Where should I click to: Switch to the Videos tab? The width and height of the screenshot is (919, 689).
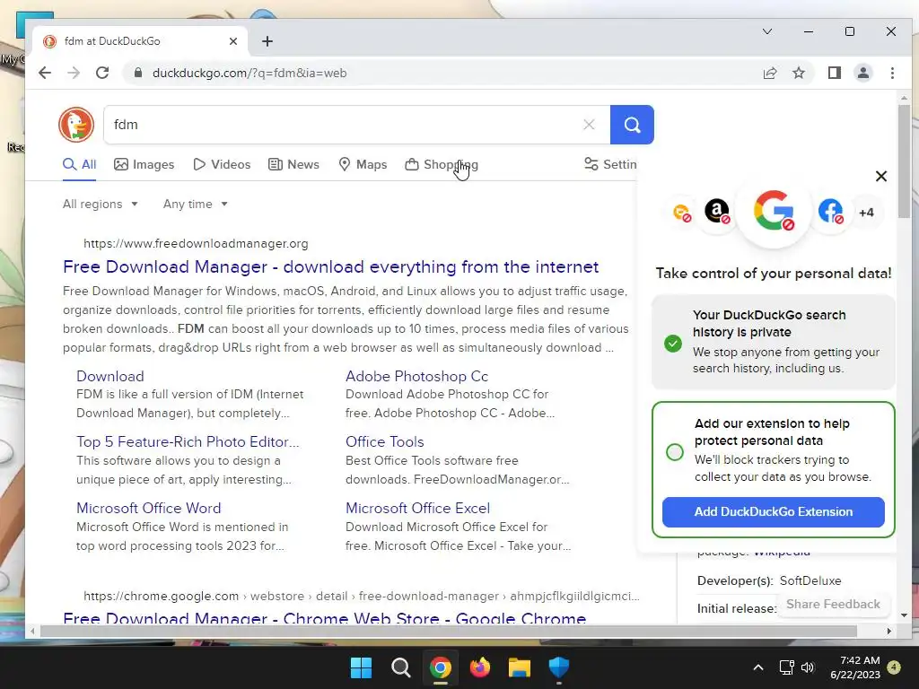tap(223, 165)
